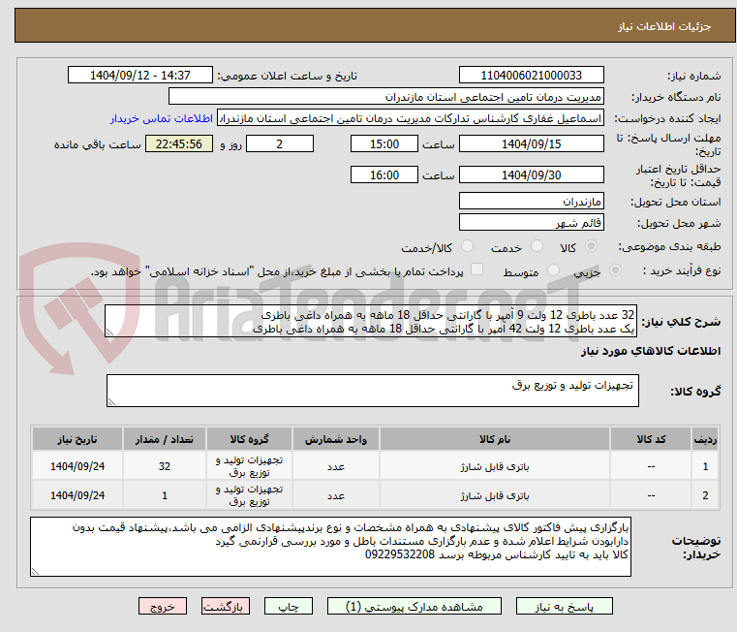Image resolution: width=737 pixels, height=632 pixels.
Task: Click the quantity 1 cell in row 2
Action: pos(164,495)
